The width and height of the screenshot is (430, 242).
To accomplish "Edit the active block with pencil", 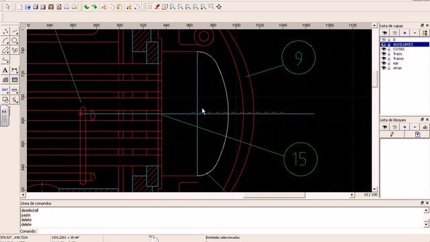I will (392, 134).
